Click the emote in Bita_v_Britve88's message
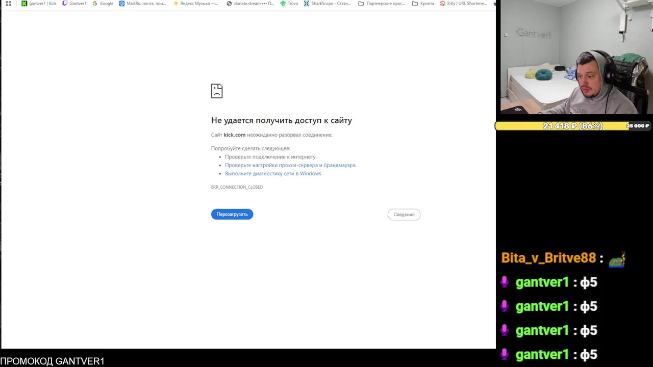The width and height of the screenshot is (653, 367). [x=617, y=259]
